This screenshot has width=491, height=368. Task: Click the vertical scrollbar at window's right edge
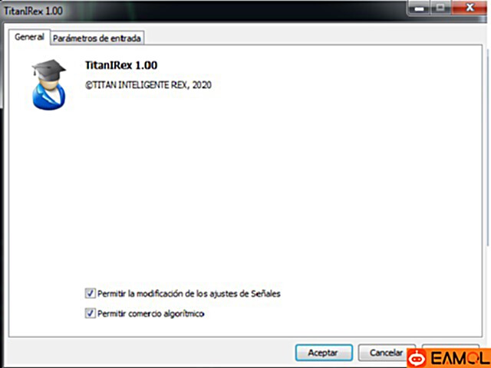point(487,147)
